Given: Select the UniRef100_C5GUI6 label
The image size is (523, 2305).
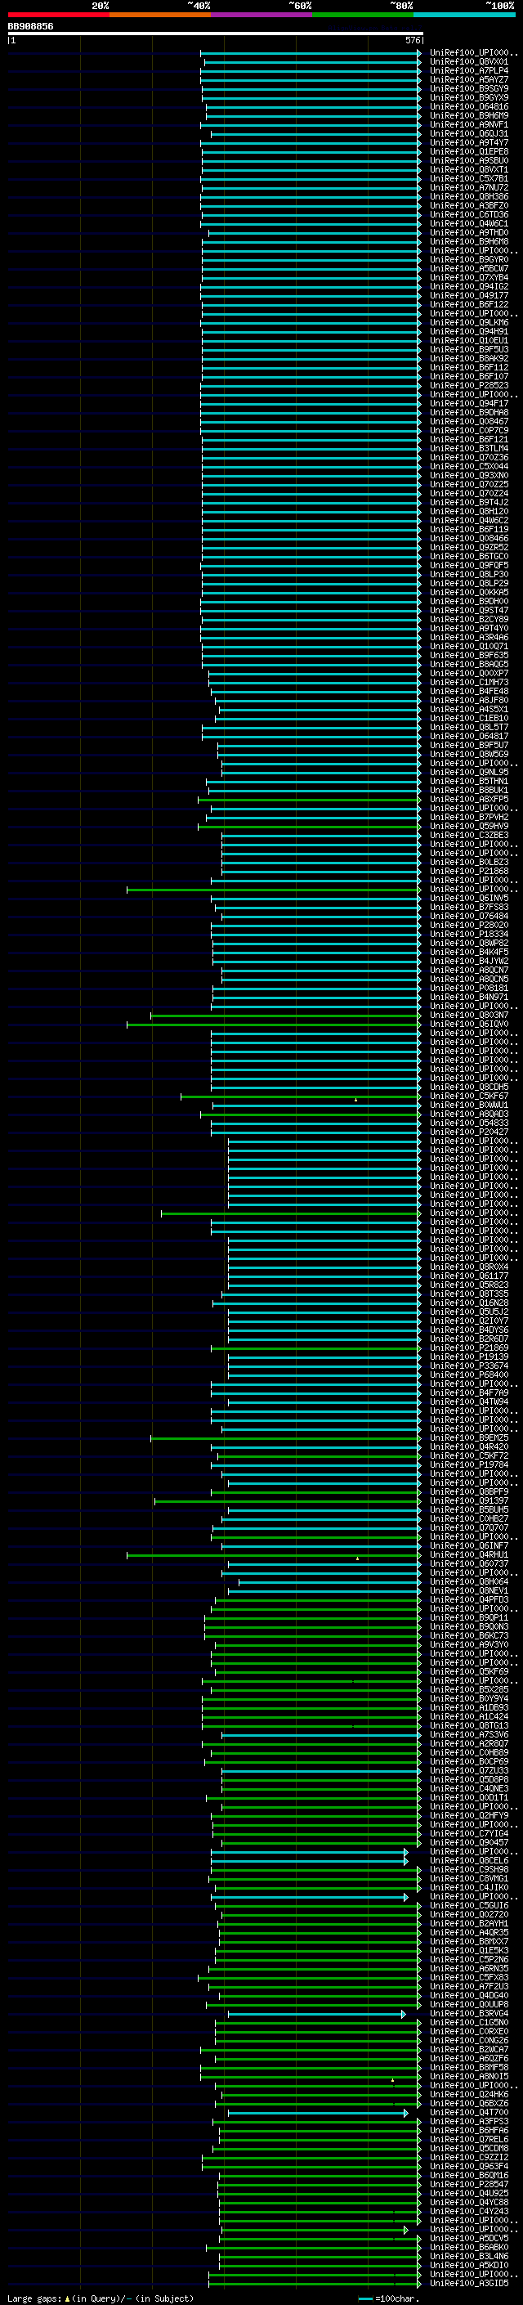Looking at the screenshot, I should [x=469, y=1906].
